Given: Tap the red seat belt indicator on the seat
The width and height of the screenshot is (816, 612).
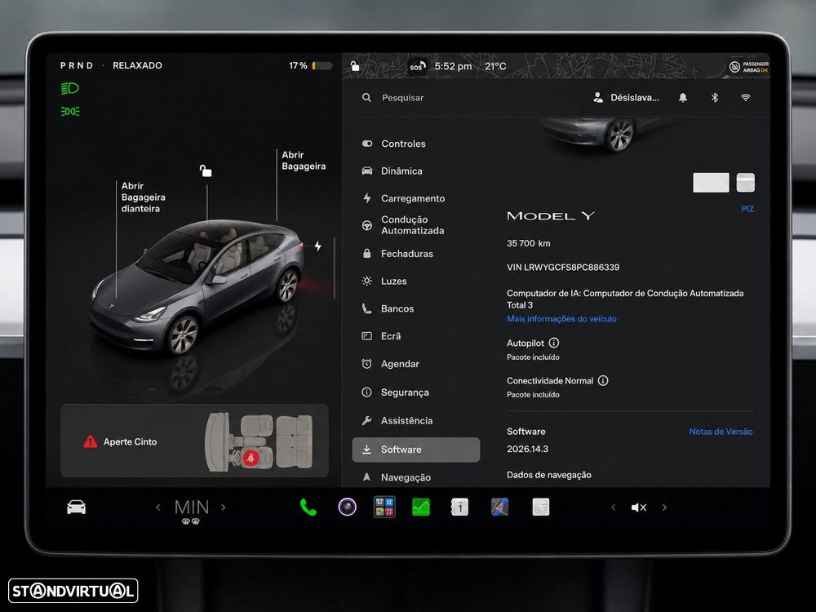Looking at the screenshot, I should pyautogui.click(x=251, y=458).
